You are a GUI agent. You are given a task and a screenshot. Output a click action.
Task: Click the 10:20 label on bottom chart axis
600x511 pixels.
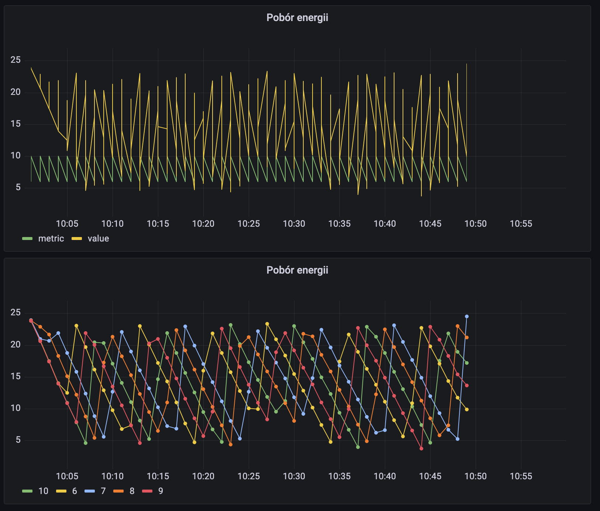[x=203, y=476]
